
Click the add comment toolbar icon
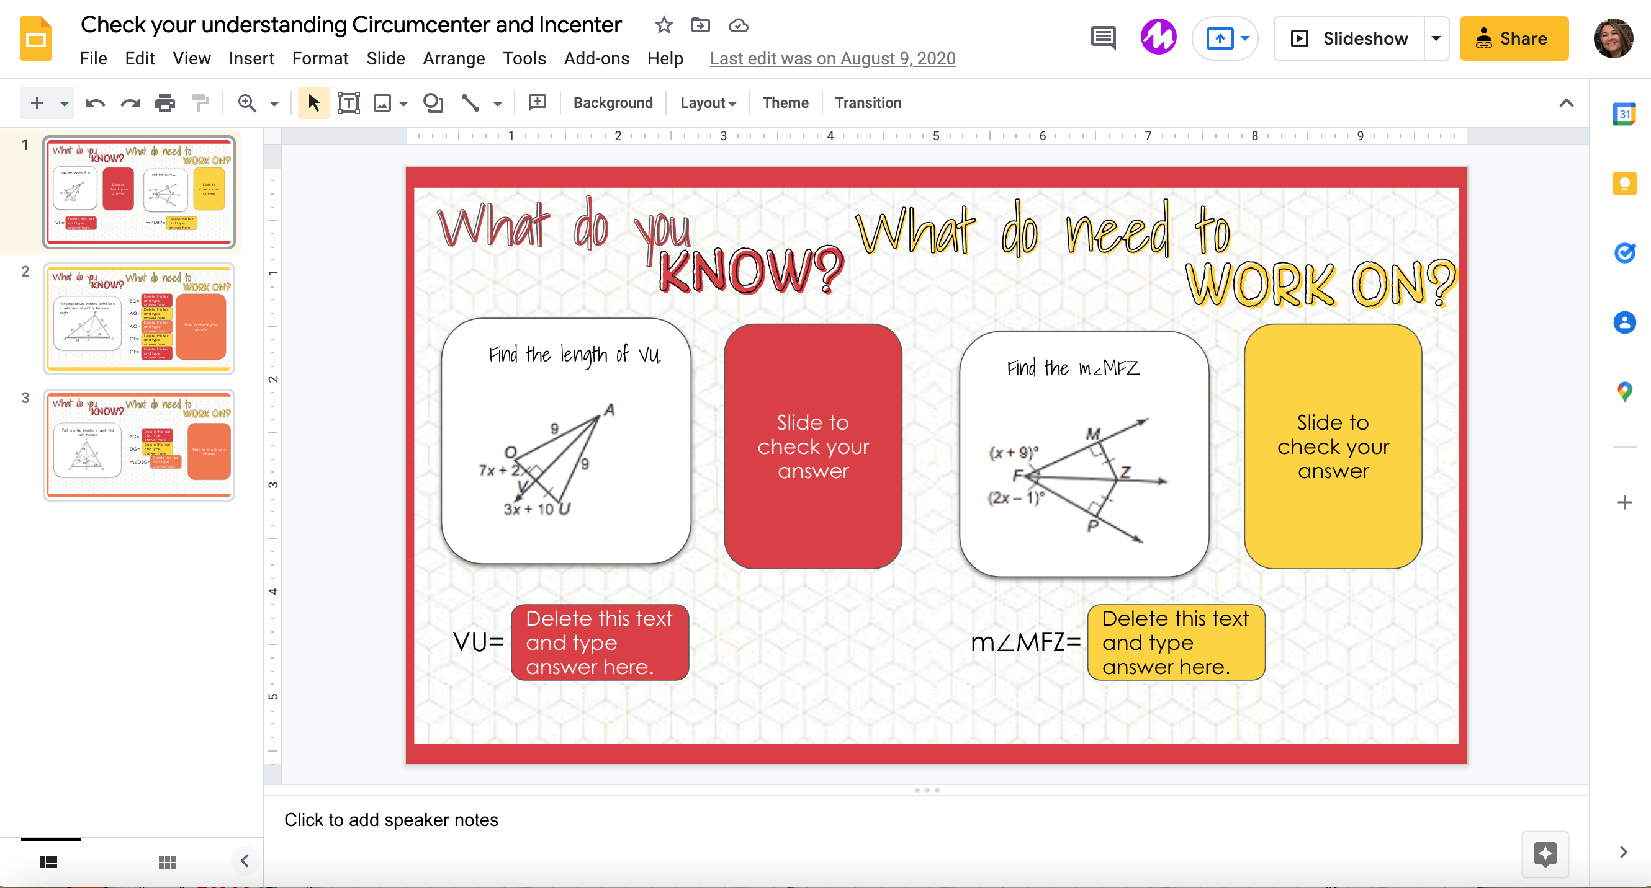(x=536, y=102)
